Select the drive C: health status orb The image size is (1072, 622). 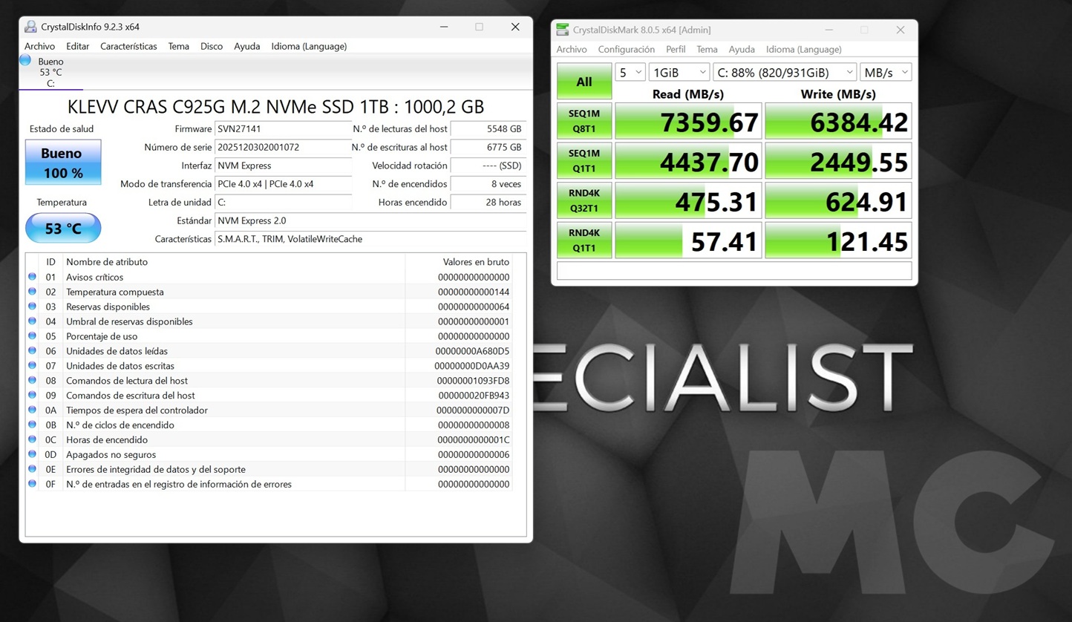[26, 60]
